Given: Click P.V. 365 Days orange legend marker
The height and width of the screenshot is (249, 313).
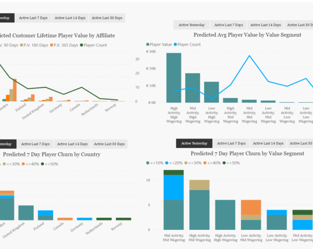Looking at the screenshot, I should [x=52, y=45].
